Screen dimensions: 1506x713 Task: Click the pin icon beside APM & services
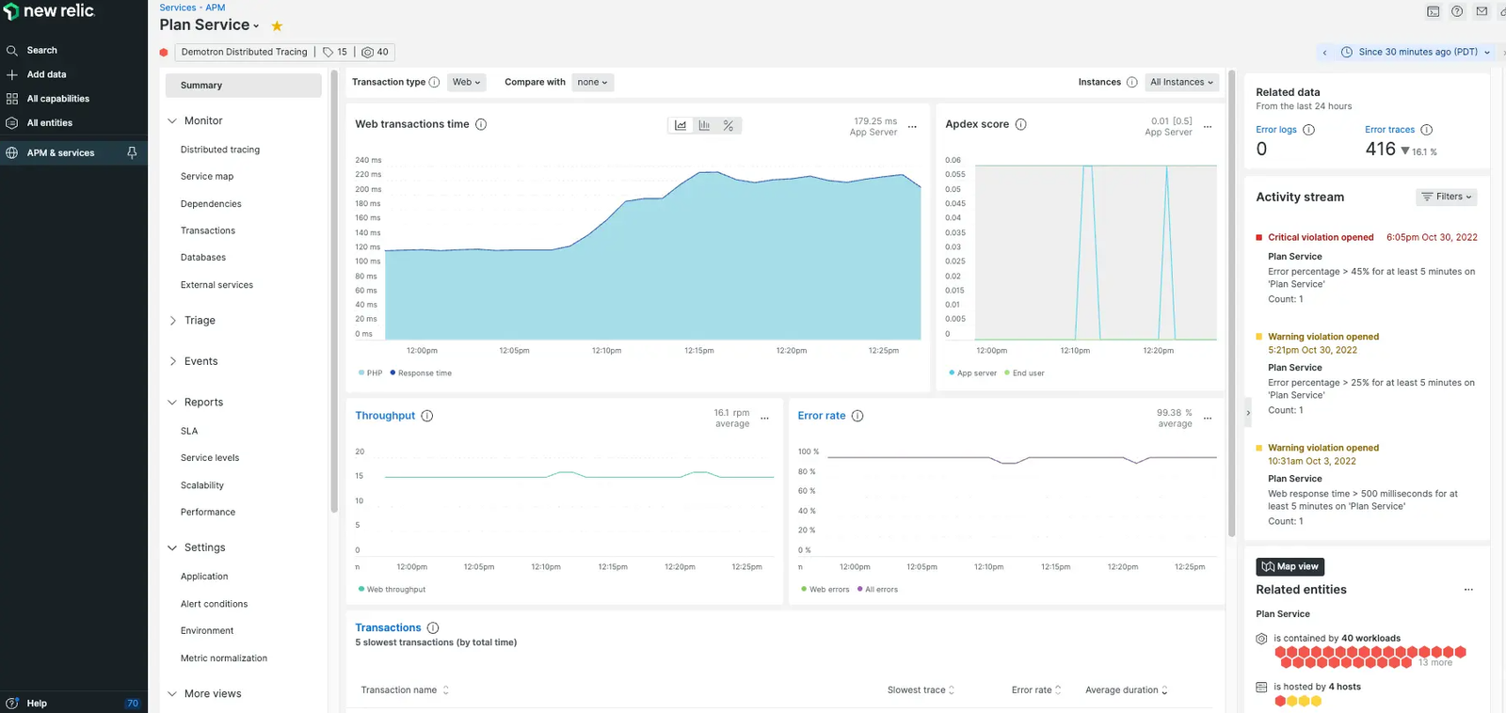click(132, 152)
